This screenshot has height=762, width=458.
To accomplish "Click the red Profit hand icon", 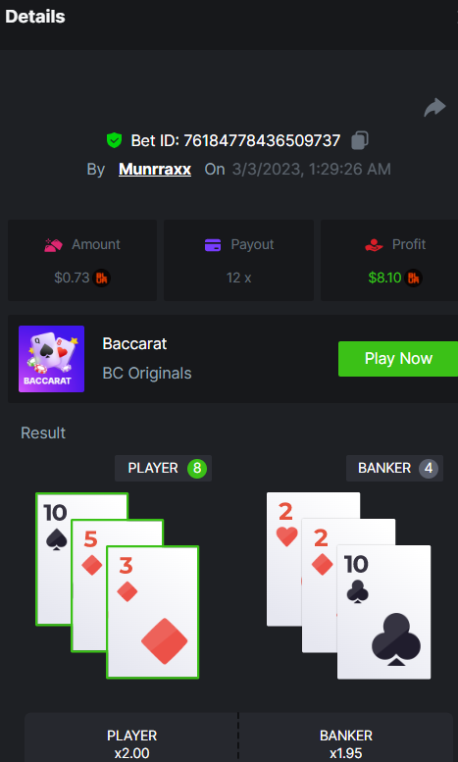I will pyautogui.click(x=374, y=245).
